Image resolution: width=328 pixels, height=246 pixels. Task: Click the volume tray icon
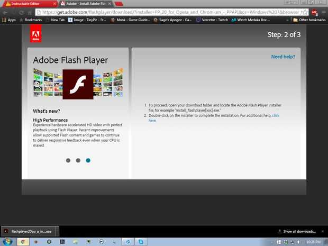pos(298,242)
